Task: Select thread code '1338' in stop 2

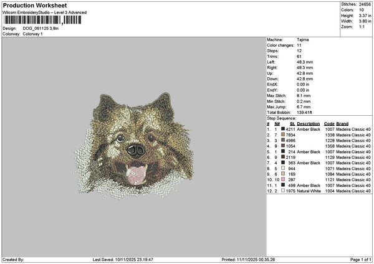Action: point(330,135)
